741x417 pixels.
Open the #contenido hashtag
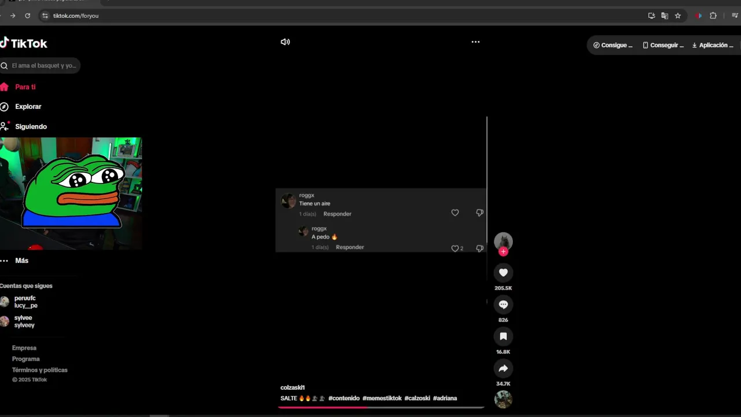[344, 398]
